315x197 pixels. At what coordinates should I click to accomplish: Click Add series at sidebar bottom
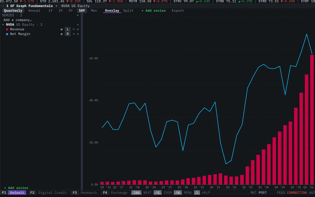click(16, 188)
